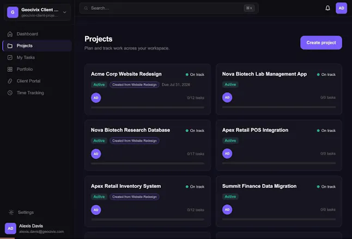352x239 pixels.
Task: Click AD avatar on Summit Finance card
Action: pyautogui.click(x=227, y=210)
